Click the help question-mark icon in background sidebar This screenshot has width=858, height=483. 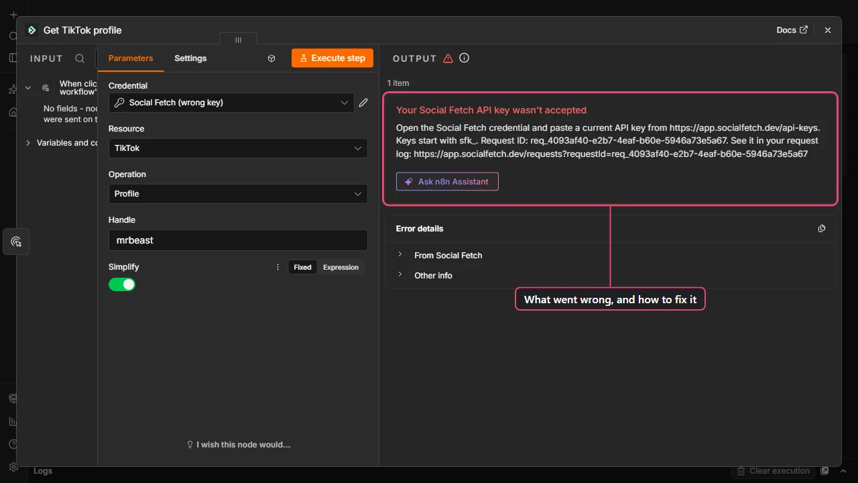pos(13,444)
